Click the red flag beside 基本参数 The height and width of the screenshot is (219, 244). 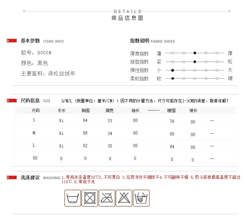click(x=12, y=41)
